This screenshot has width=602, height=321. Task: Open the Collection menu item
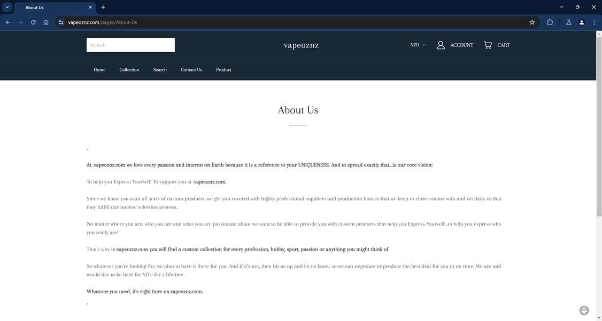(129, 70)
